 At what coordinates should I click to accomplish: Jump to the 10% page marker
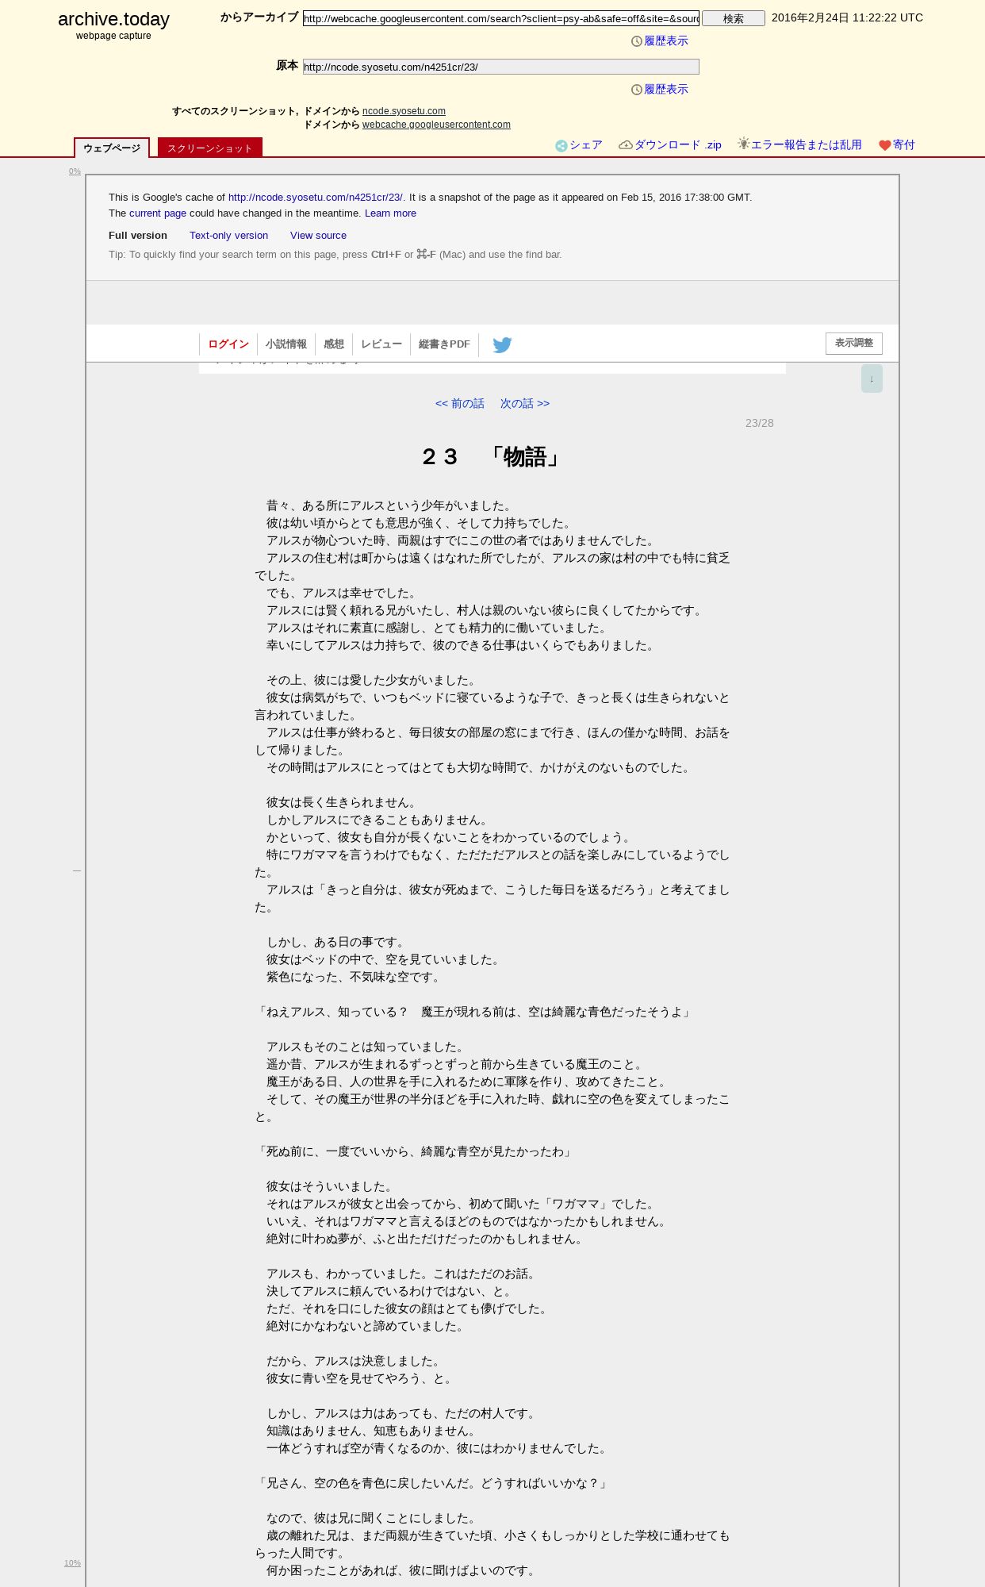72,1563
